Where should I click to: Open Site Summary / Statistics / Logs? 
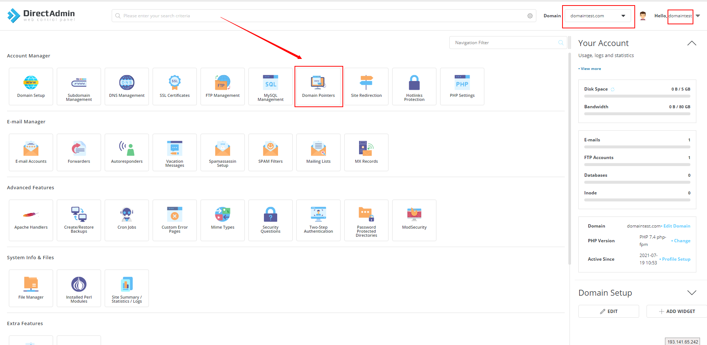127,288
